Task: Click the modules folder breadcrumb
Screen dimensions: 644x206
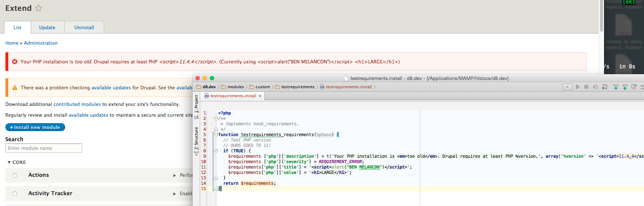Action: tap(233, 87)
